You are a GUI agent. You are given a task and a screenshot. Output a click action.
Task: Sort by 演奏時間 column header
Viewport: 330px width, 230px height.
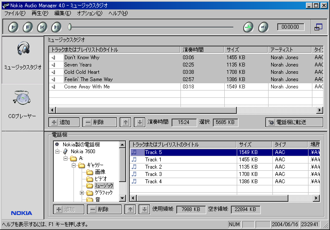(202, 50)
